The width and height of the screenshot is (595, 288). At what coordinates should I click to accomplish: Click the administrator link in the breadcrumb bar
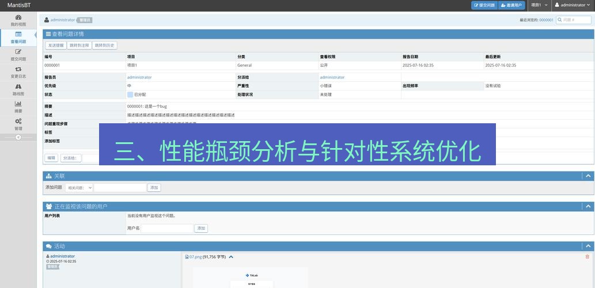point(63,20)
